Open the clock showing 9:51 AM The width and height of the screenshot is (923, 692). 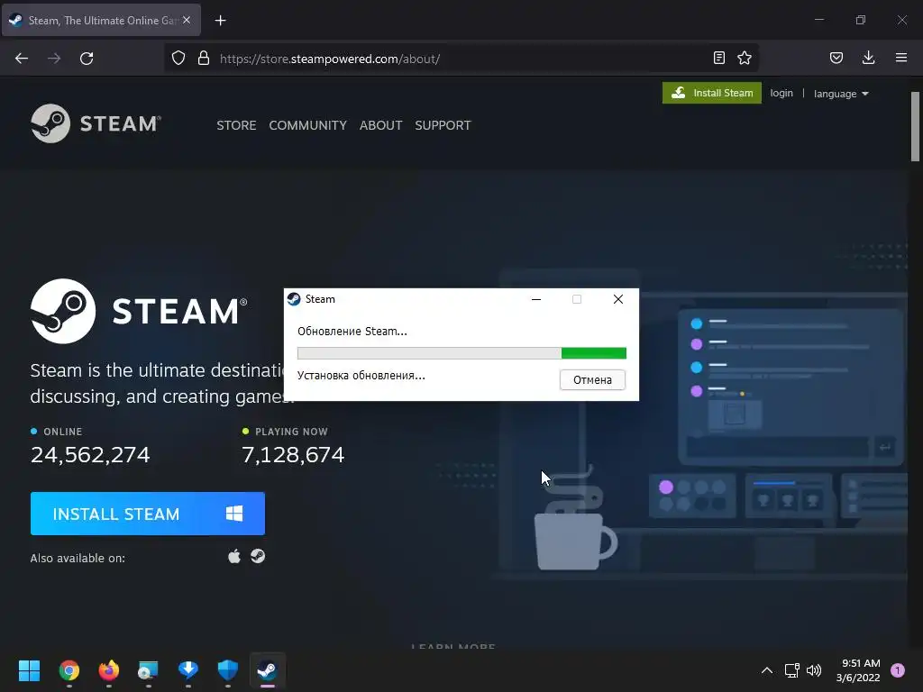point(858,670)
